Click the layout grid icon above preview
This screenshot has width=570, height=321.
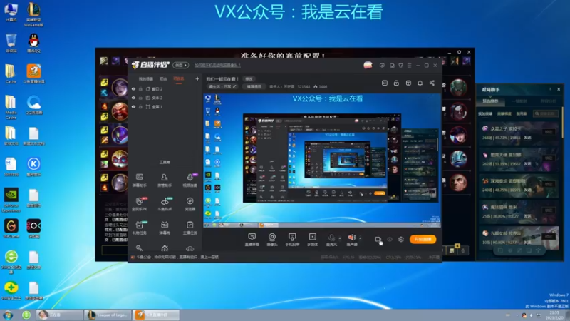pos(408,83)
